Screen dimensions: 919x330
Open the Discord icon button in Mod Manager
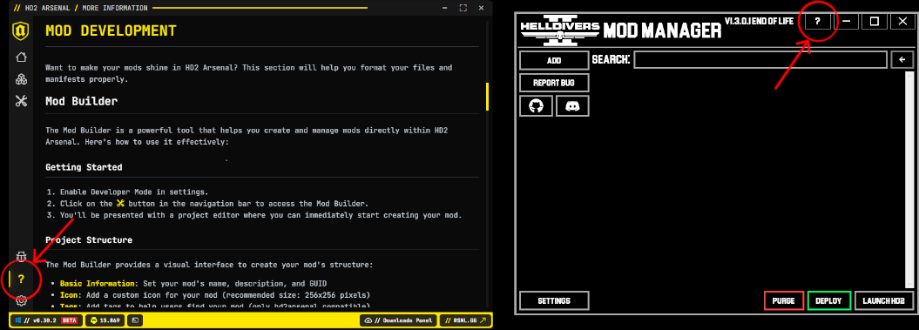click(572, 106)
